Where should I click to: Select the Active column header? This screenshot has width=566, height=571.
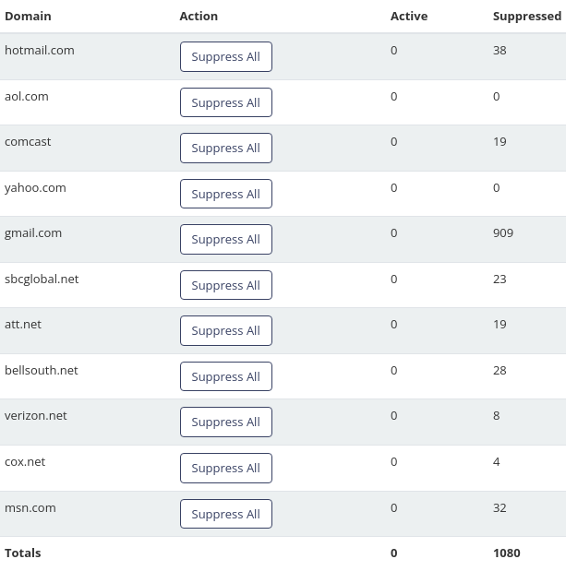pyautogui.click(x=409, y=16)
